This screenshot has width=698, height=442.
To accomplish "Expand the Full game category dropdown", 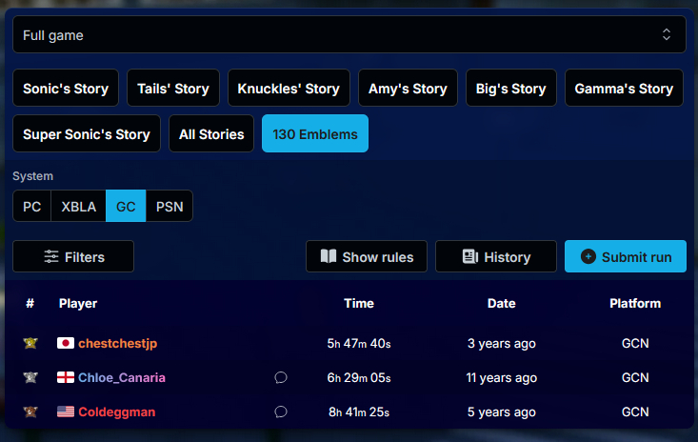I will pos(349,35).
